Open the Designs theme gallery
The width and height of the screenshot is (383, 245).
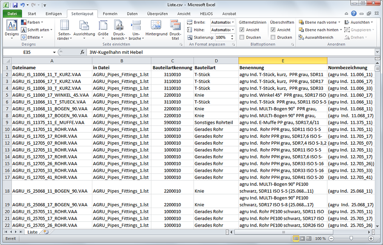tap(11, 29)
